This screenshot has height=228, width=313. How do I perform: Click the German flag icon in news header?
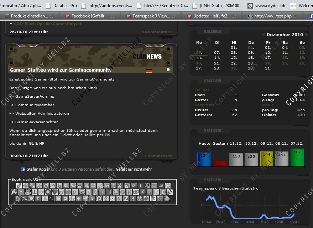click(x=149, y=71)
